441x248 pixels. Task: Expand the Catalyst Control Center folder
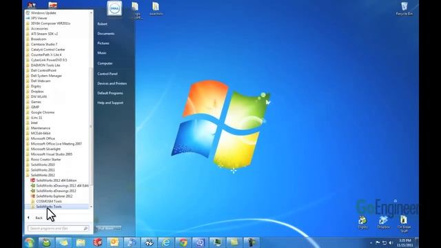48,50
